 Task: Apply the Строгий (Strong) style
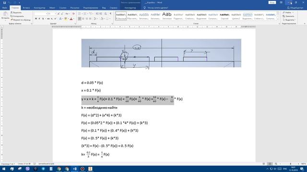point(224,16)
